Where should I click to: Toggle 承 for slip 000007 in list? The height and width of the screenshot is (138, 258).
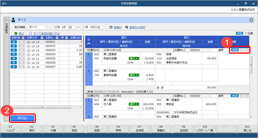14,67
